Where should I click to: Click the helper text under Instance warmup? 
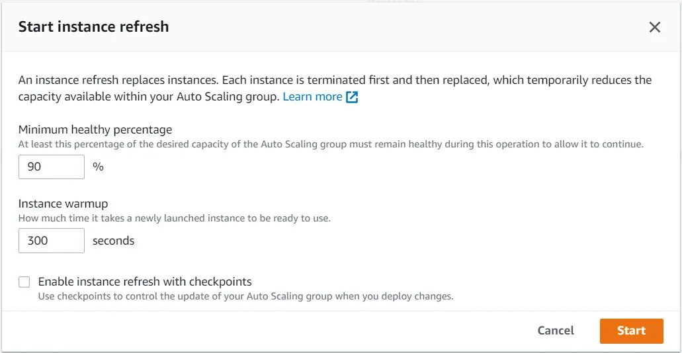click(175, 217)
